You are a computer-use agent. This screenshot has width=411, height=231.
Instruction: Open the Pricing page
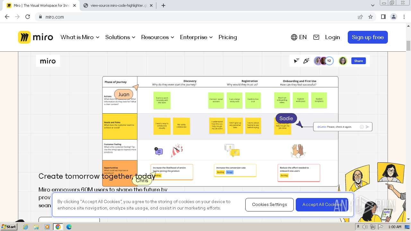[x=228, y=37]
